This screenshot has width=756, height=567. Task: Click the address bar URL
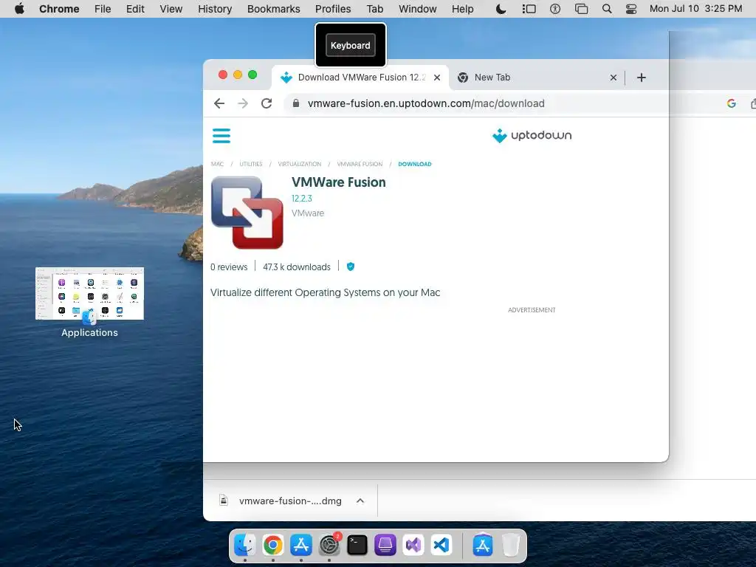click(x=426, y=103)
